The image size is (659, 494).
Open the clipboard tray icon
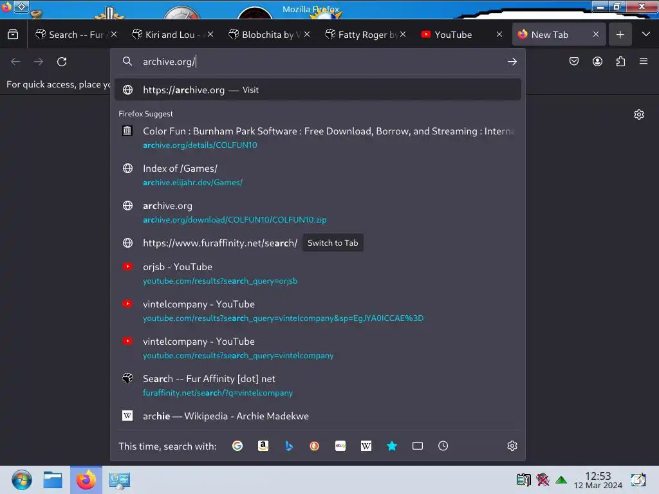524,480
